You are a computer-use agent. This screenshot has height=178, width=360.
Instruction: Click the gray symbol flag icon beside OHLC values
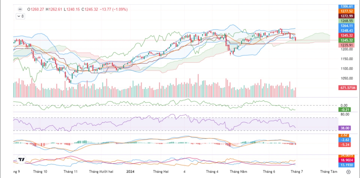coord(20,9)
